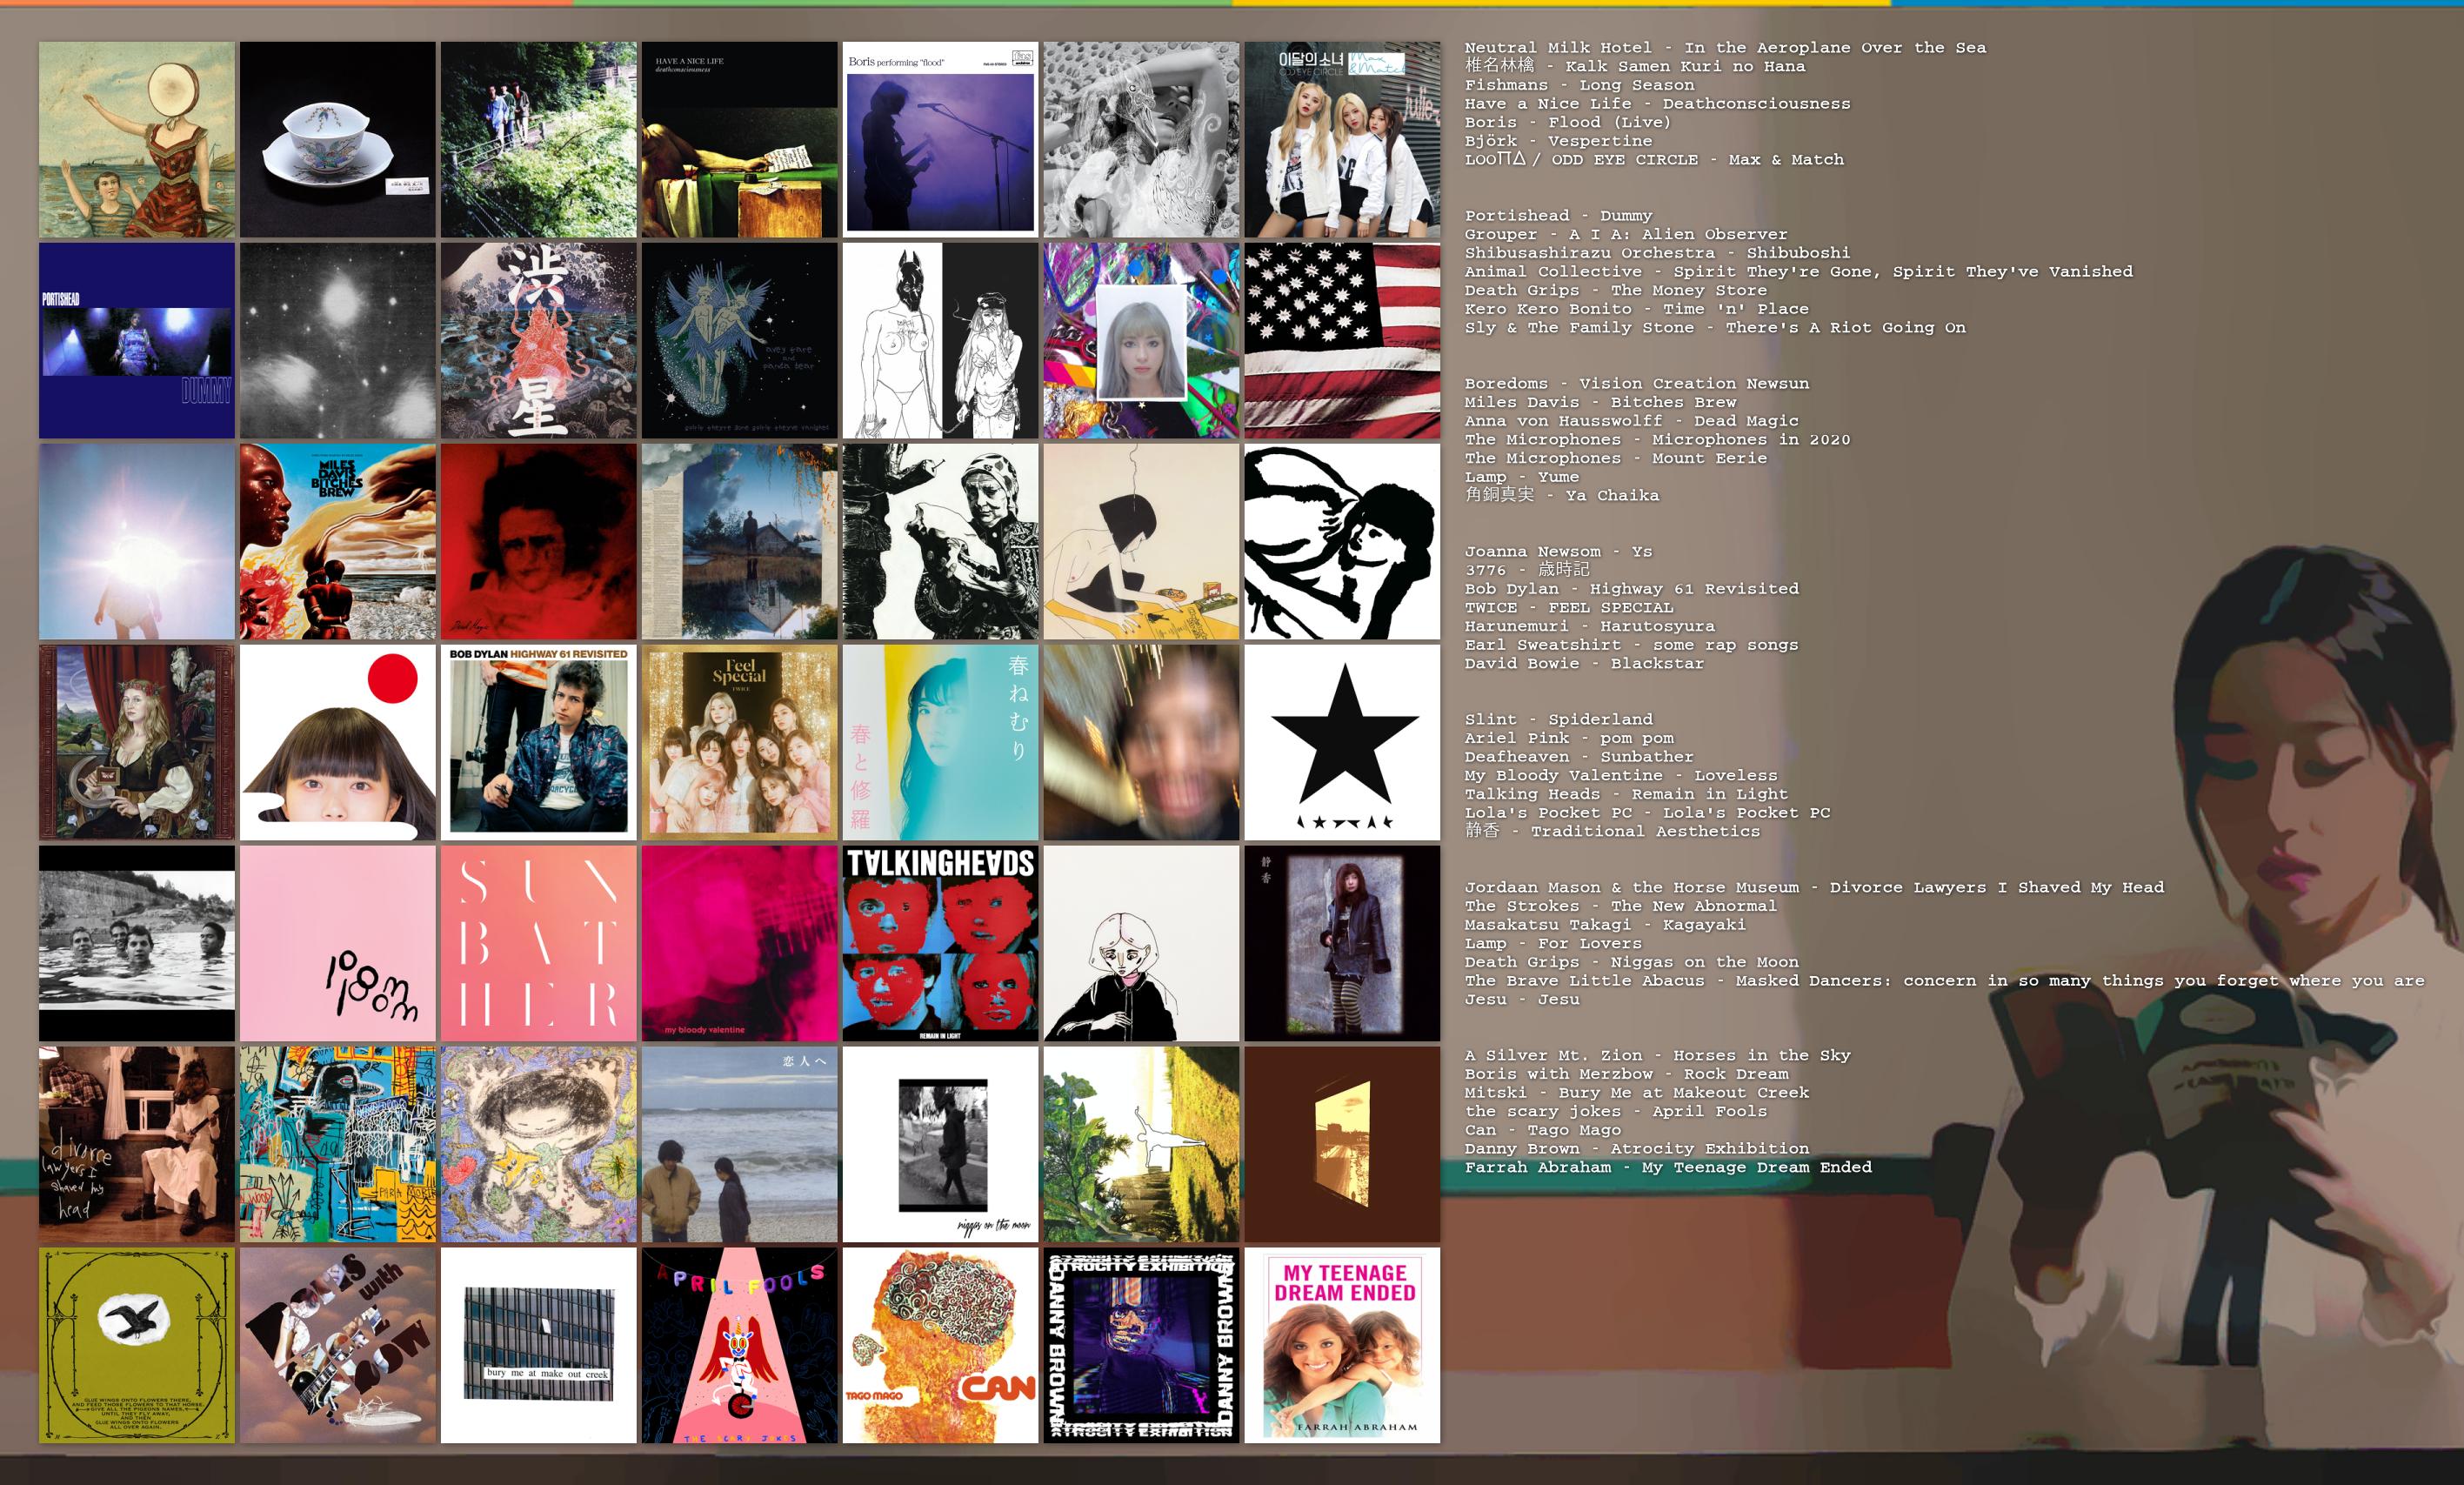
Task: Click text 'Fishmans - Long Season'
Action: click(1579, 85)
